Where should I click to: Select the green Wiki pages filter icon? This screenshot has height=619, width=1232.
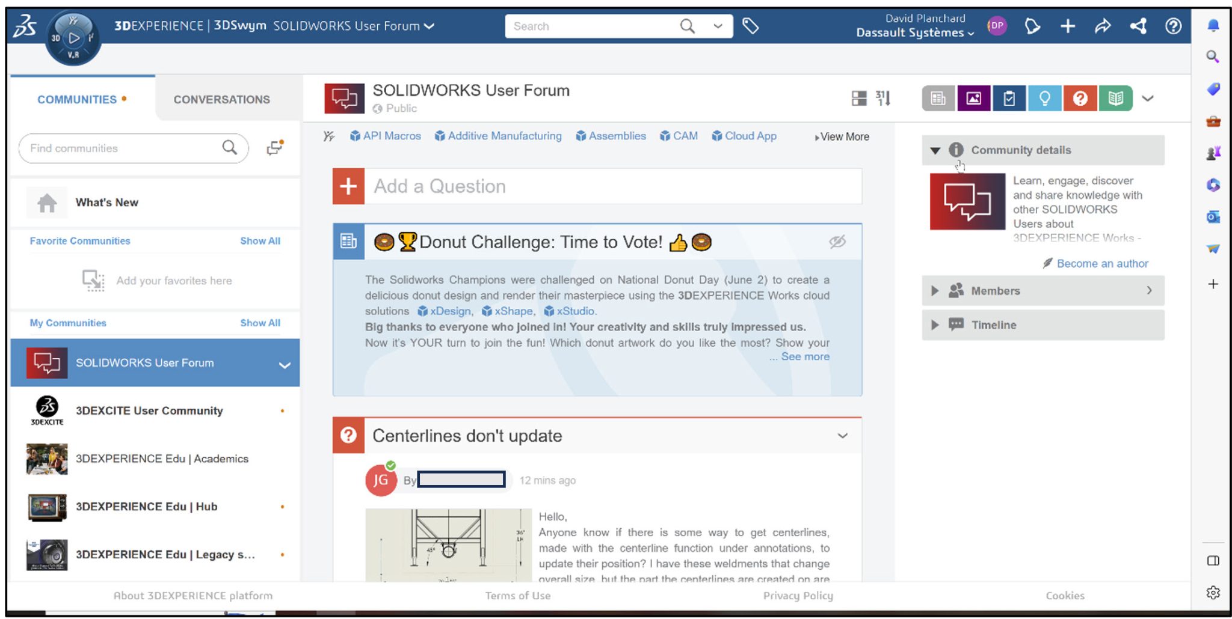click(1115, 98)
